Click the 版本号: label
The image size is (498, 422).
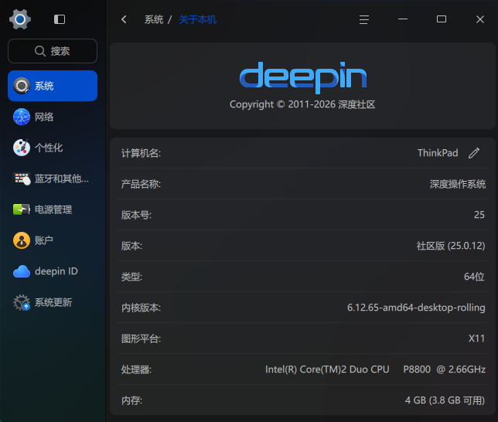coord(136,216)
